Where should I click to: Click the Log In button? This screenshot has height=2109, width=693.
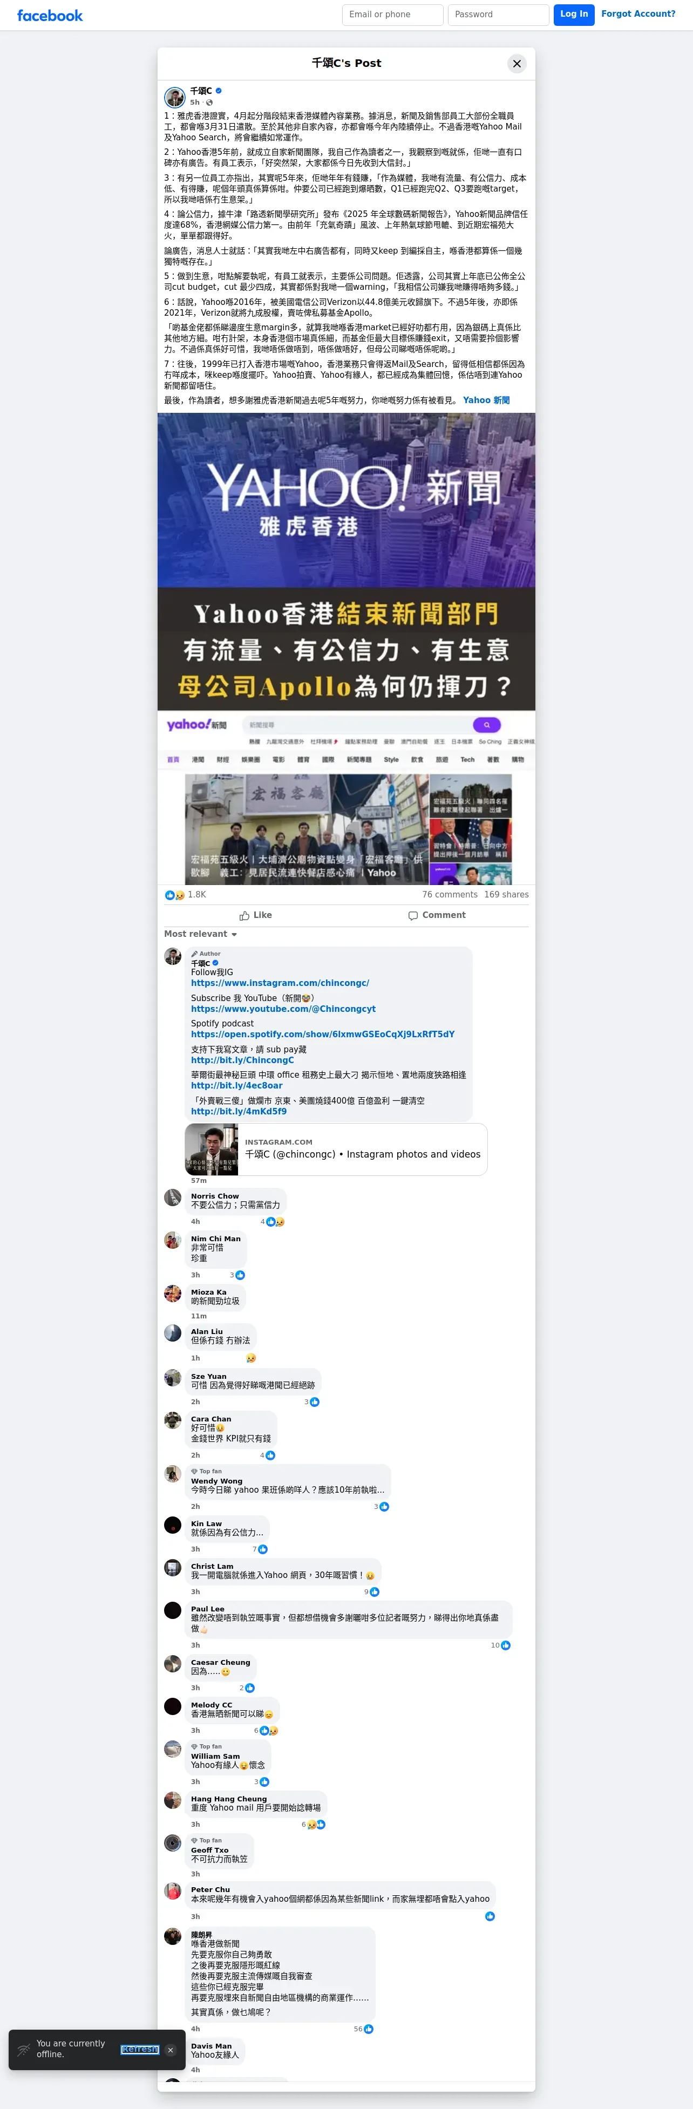(x=574, y=15)
